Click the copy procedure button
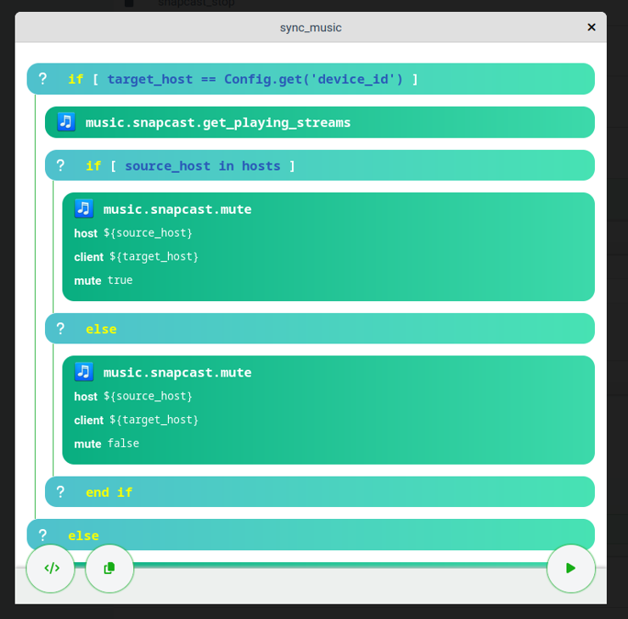Viewport: 628px width, 619px height. 109,568
